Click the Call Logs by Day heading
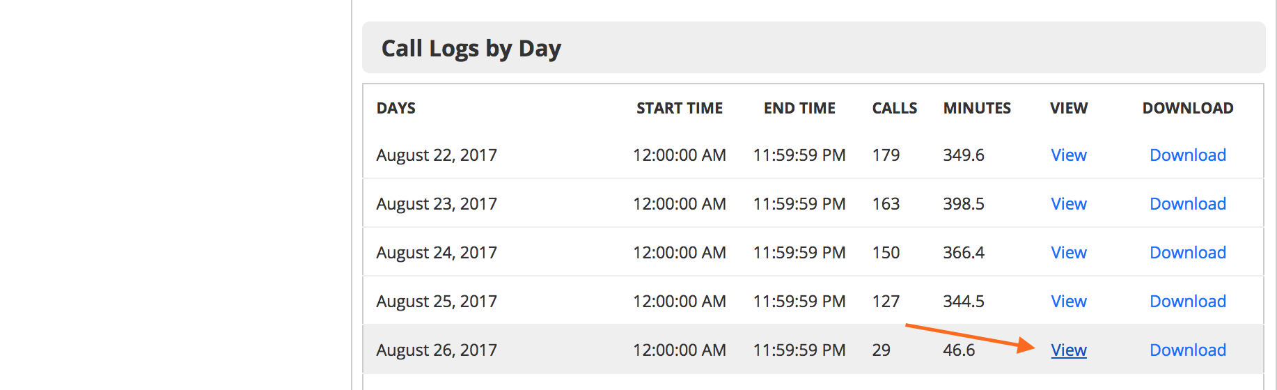1277x390 pixels. tap(471, 49)
